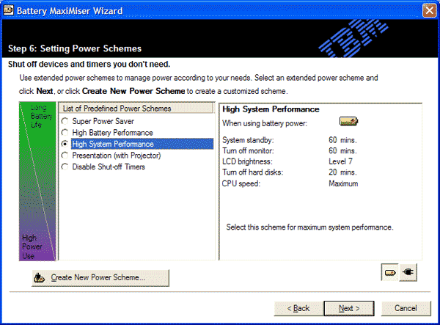Viewport: 440px width, 325px height.
Task: Go to the next wizard step
Action: click(349, 308)
